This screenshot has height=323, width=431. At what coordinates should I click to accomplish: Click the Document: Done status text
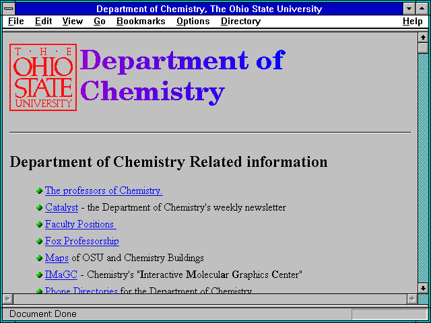[x=43, y=314]
